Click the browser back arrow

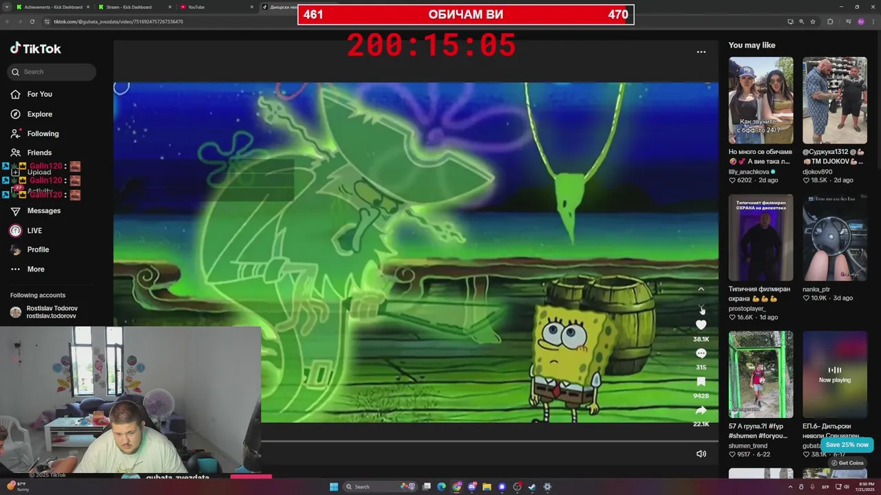coord(7,21)
